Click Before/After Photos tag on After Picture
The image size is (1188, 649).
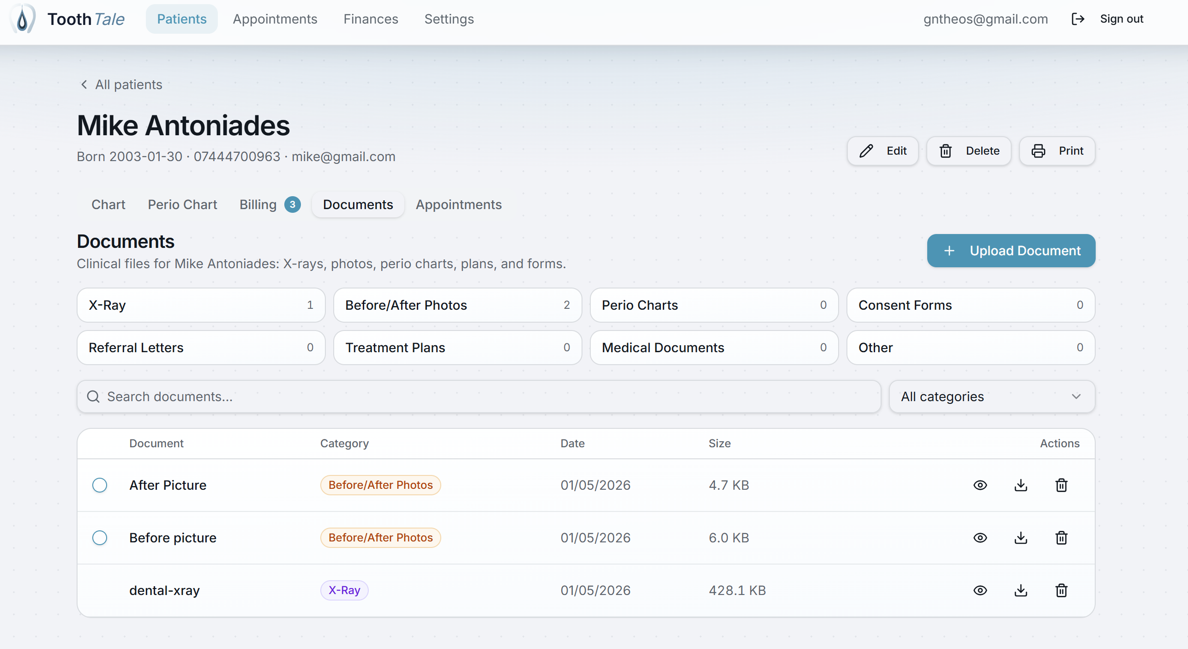click(380, 485)
